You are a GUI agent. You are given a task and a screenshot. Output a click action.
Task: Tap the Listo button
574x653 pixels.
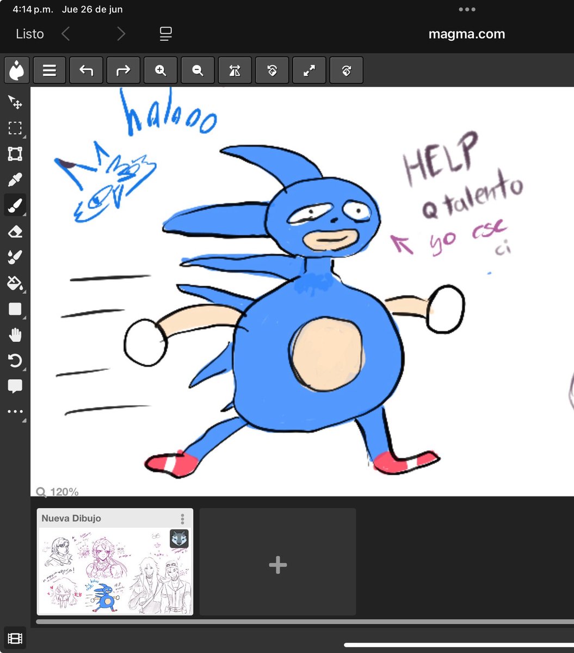coord(30,34)
